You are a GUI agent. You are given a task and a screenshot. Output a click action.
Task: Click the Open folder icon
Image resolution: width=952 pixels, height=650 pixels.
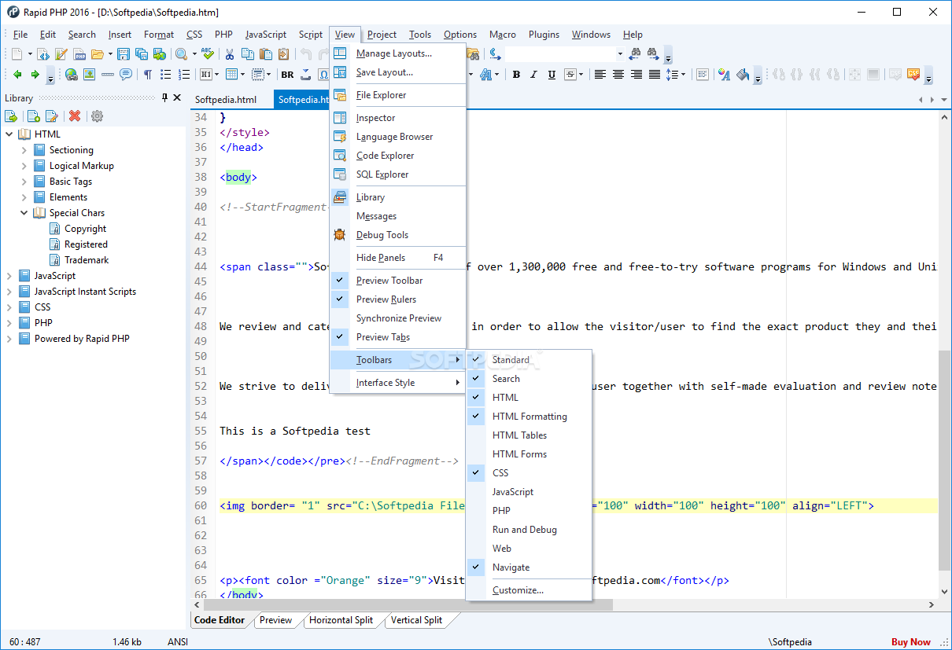[x=98, y=54]
